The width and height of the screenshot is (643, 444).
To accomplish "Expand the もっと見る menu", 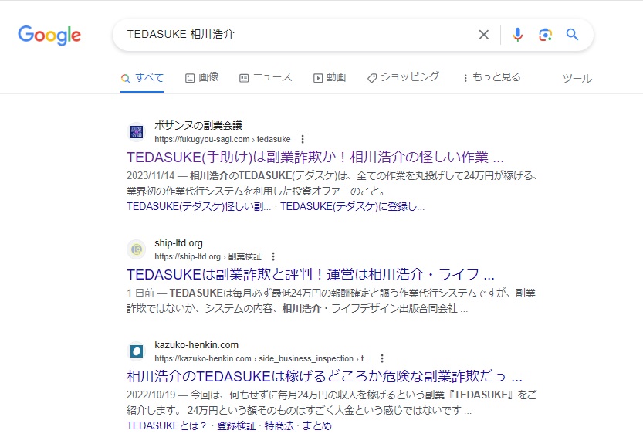I will tap(492, 77).
